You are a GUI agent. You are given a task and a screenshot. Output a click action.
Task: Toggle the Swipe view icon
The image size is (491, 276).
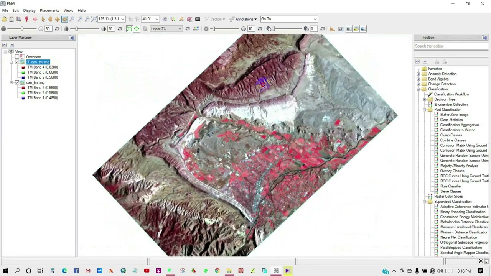pyautogui.click(x=363, y=29)
